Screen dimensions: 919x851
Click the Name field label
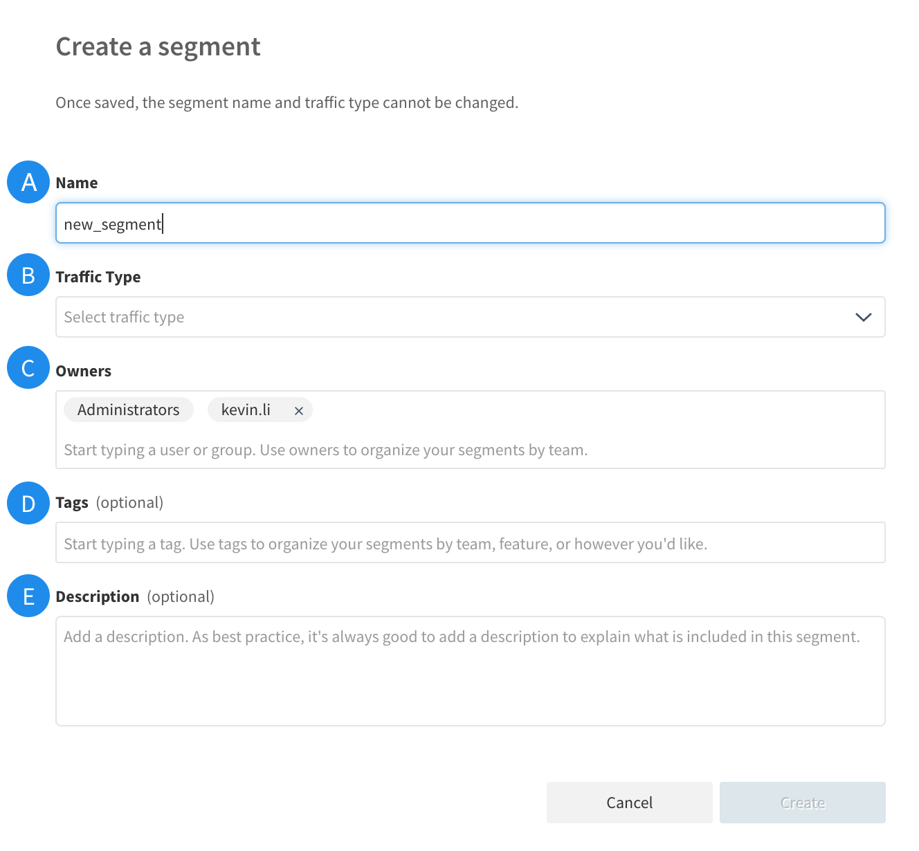point(77,183)
